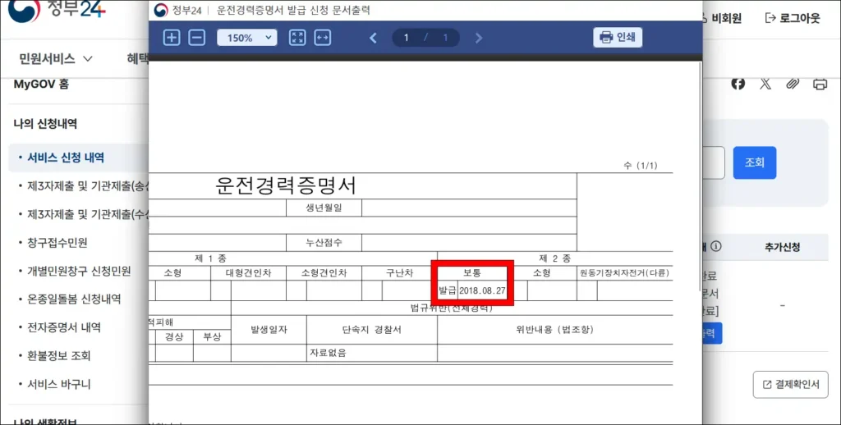Go to next page arrow
The image size is (841, 425).
(479, 38)
